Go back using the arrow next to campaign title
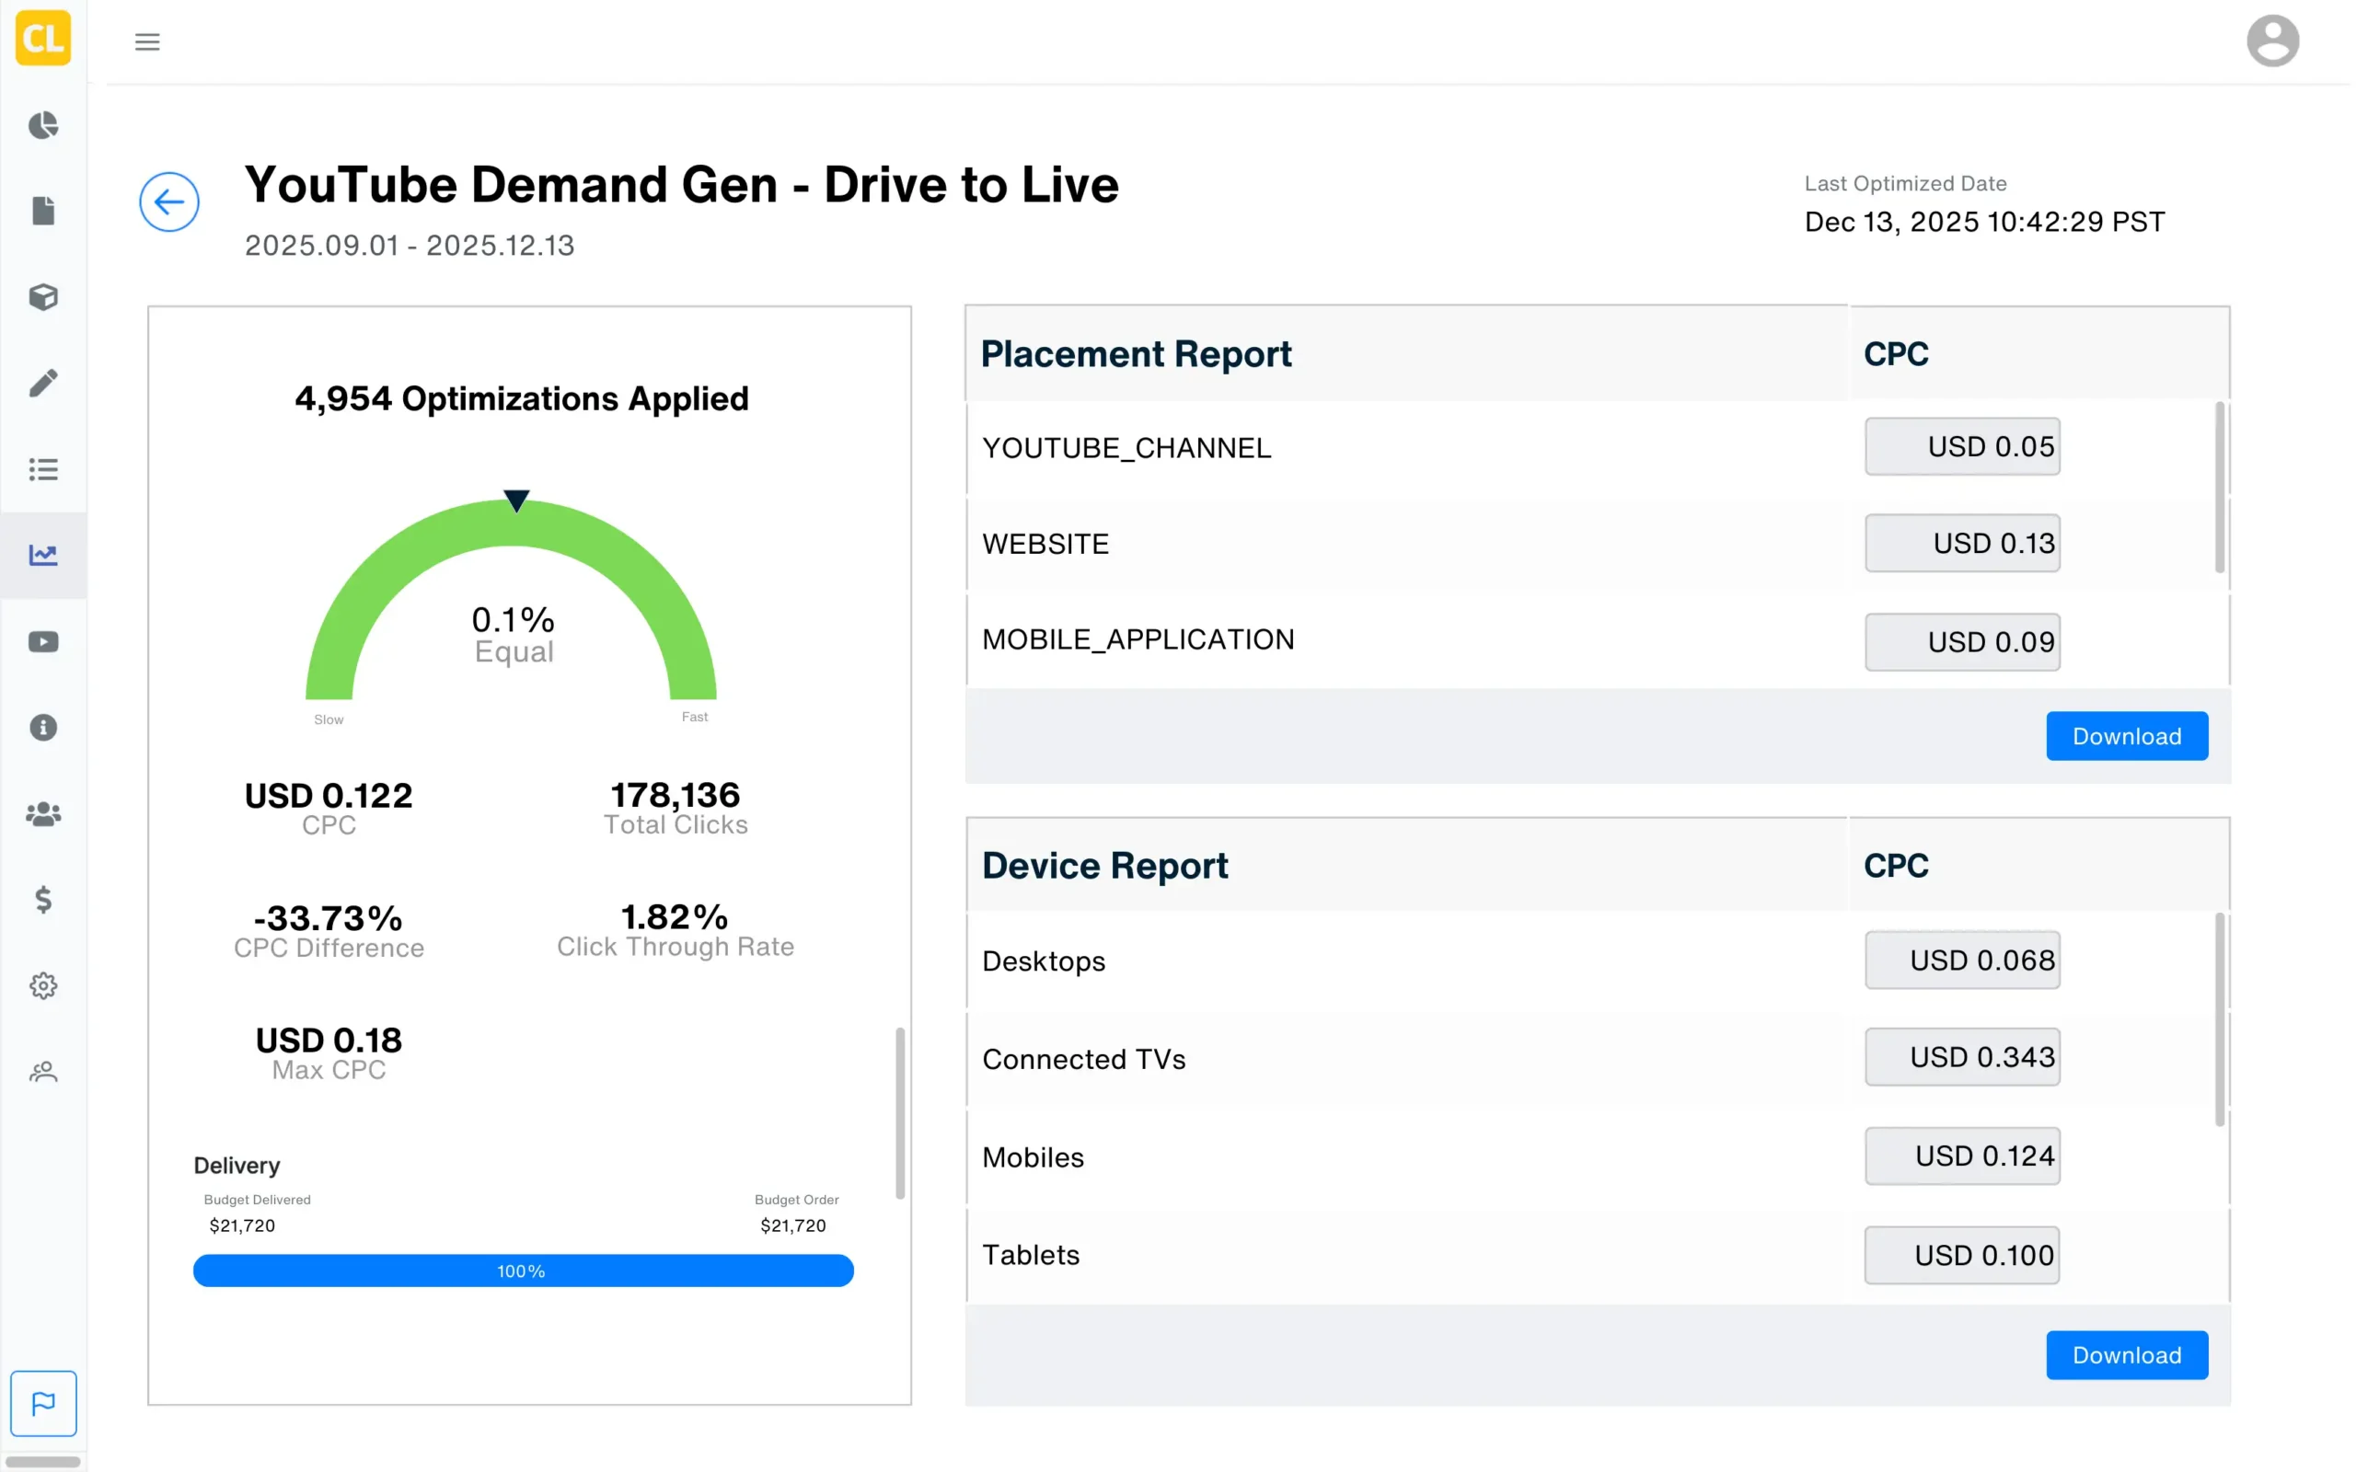This screenshot has height=1472, width=2356. coord(169,201)
